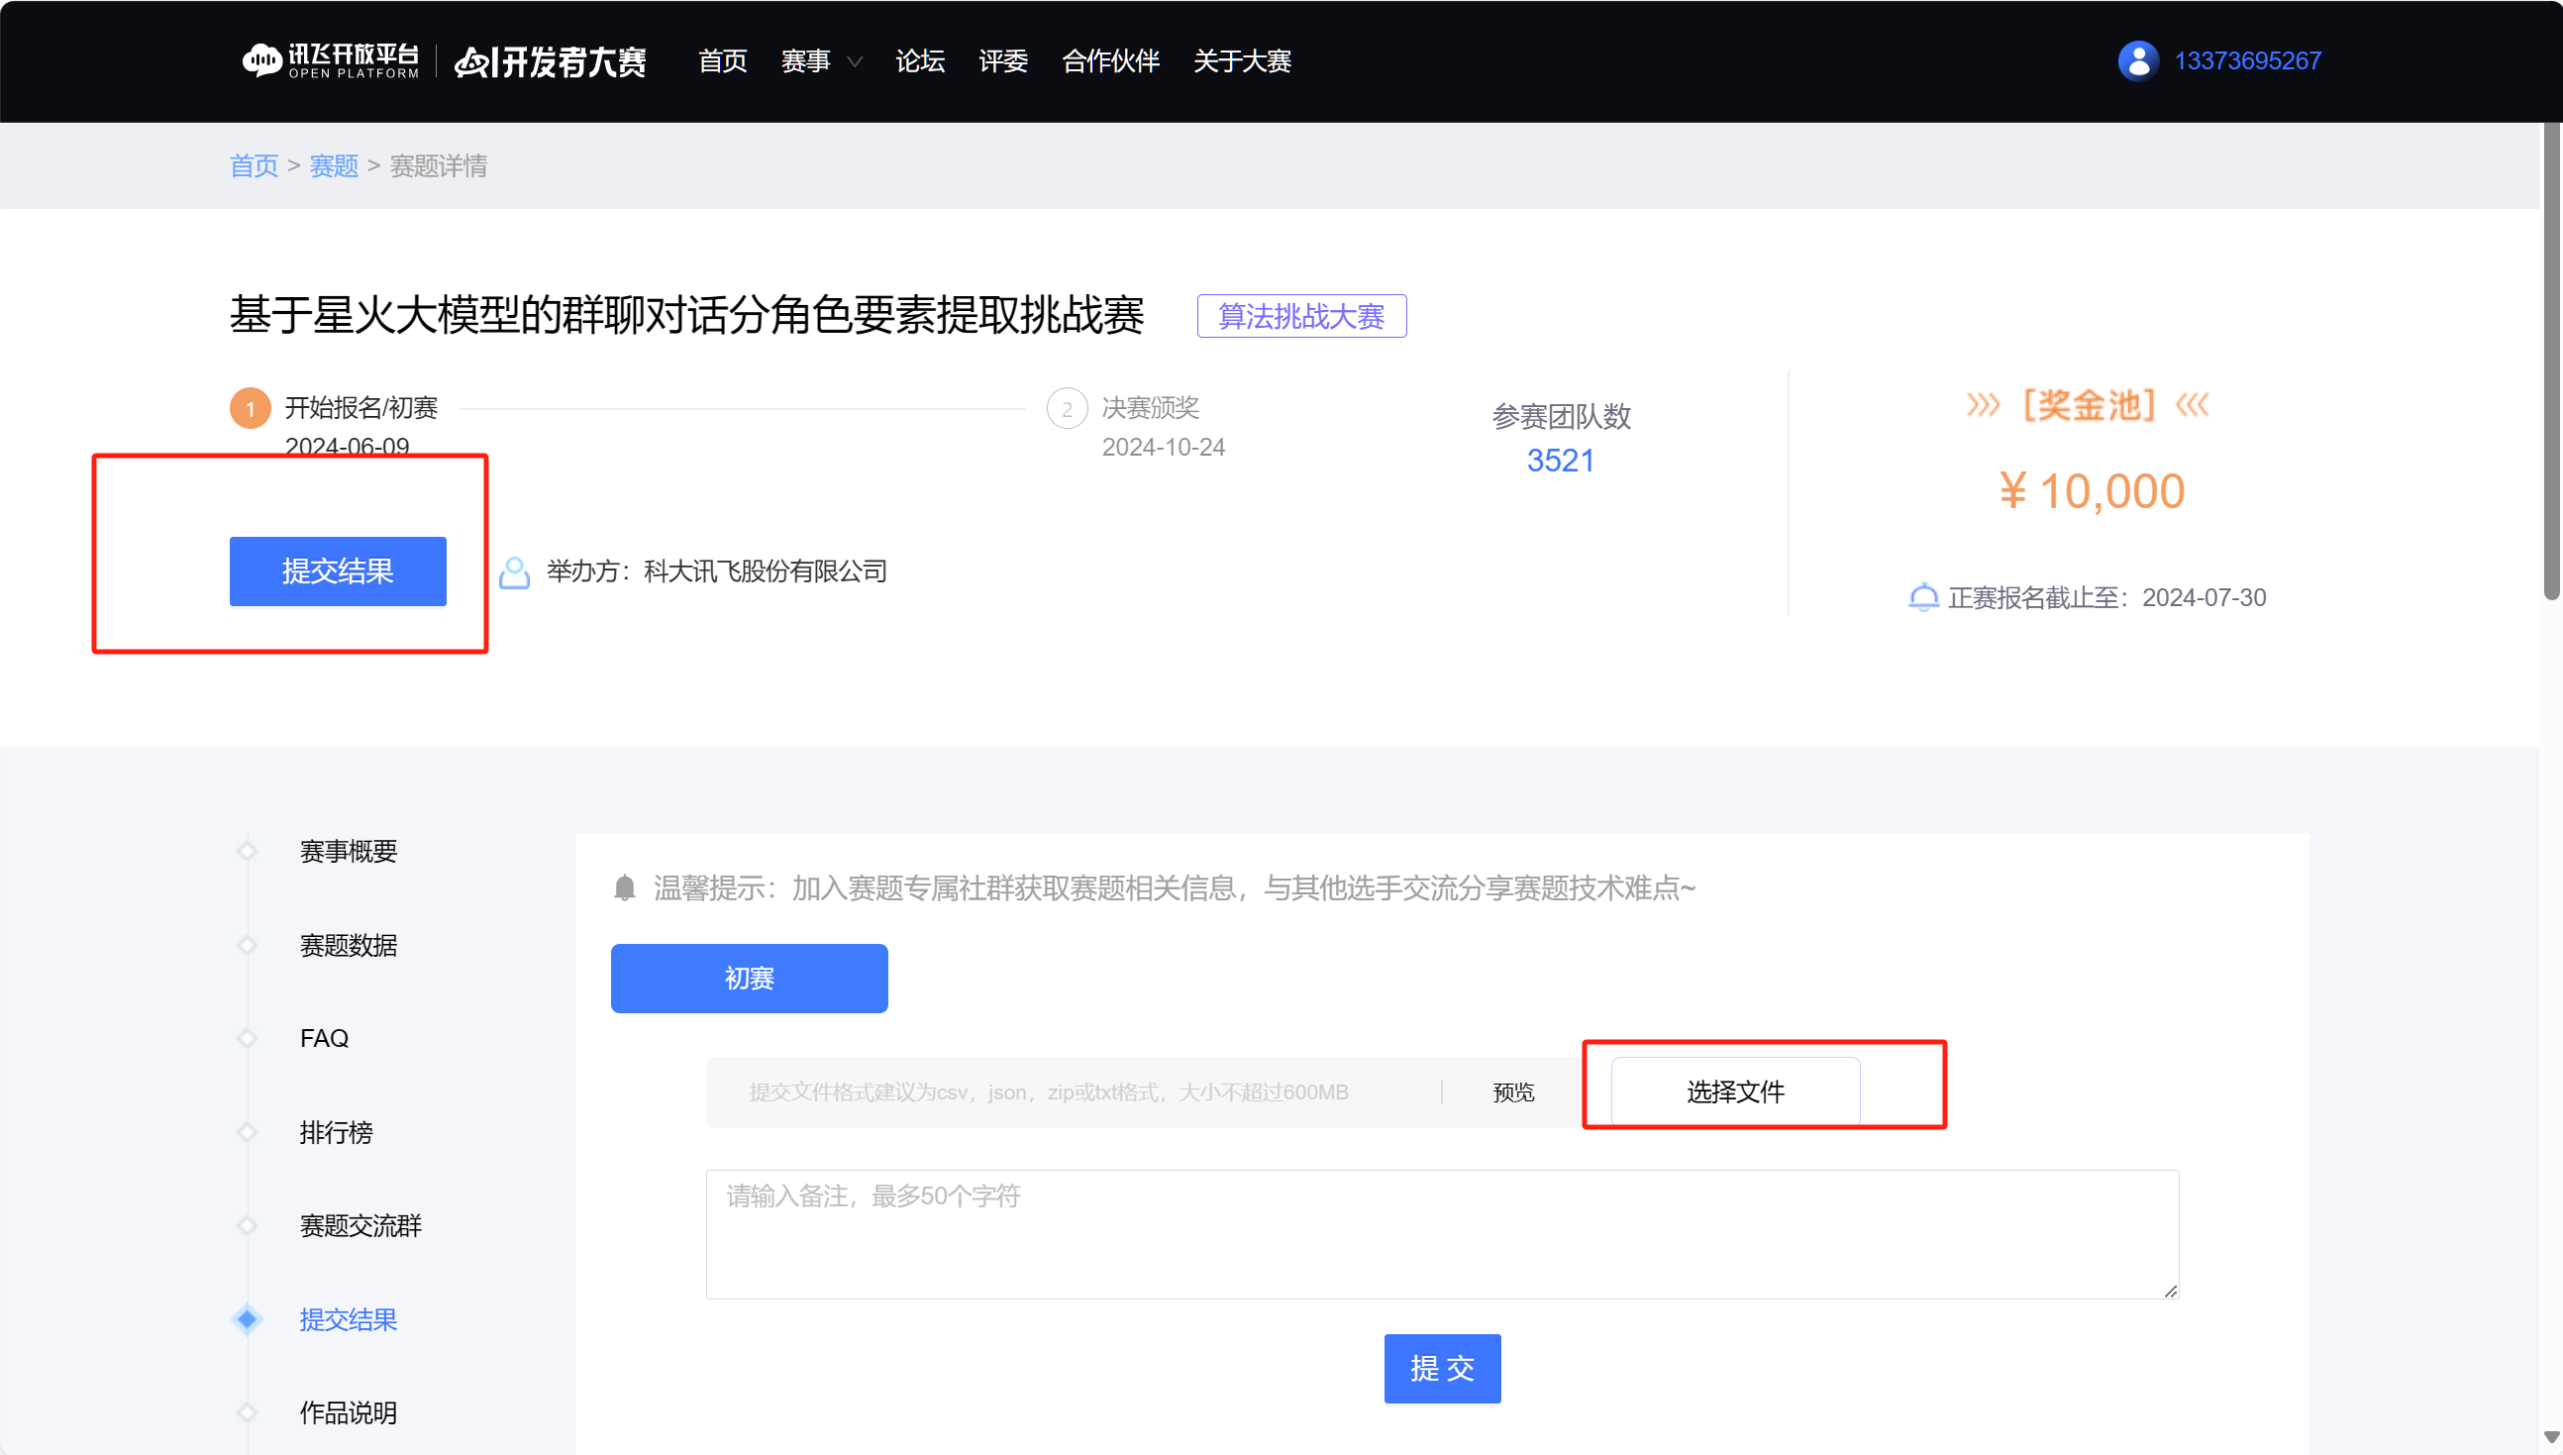The height and width of the screenshot is (1455, 2563).
Task: Click the AI开发者大赛 logo
Action: [x=551, y=62]
